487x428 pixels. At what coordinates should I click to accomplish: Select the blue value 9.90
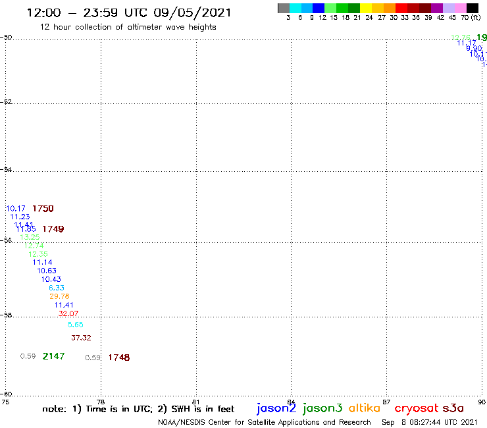click(474, 48)
